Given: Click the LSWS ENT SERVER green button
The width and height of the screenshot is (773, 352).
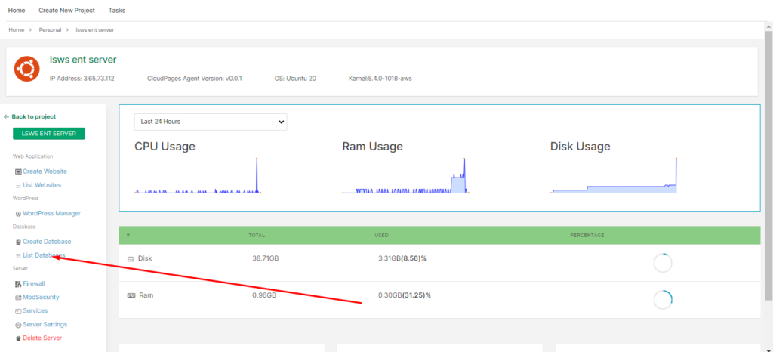Looking at the screenshot, I should tap(49, 134).
